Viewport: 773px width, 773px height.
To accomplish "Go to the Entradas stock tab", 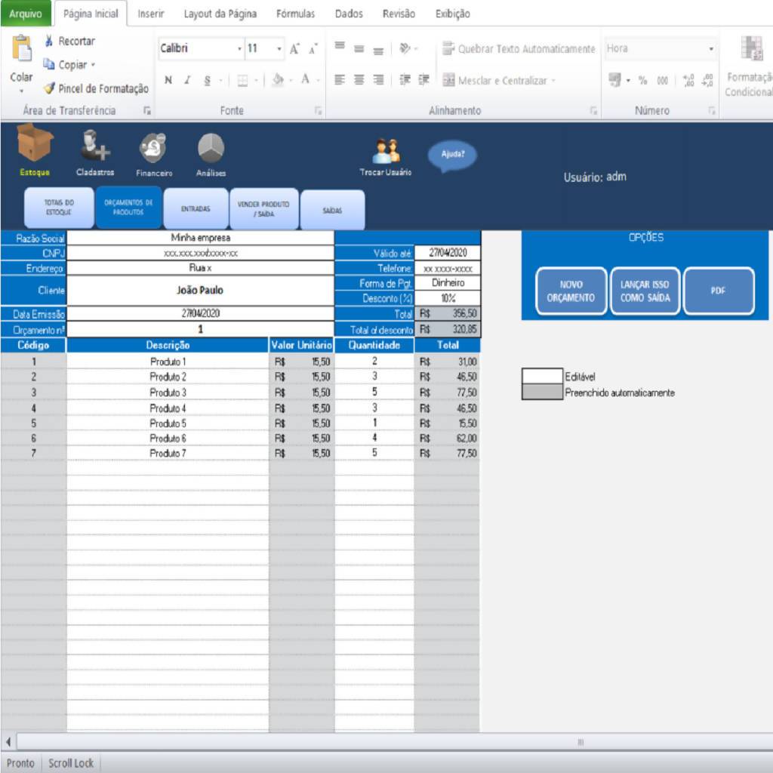I will tap(196, 209).
